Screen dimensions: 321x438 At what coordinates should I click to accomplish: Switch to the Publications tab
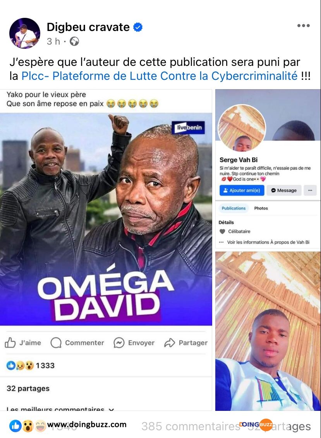point(233,208)
